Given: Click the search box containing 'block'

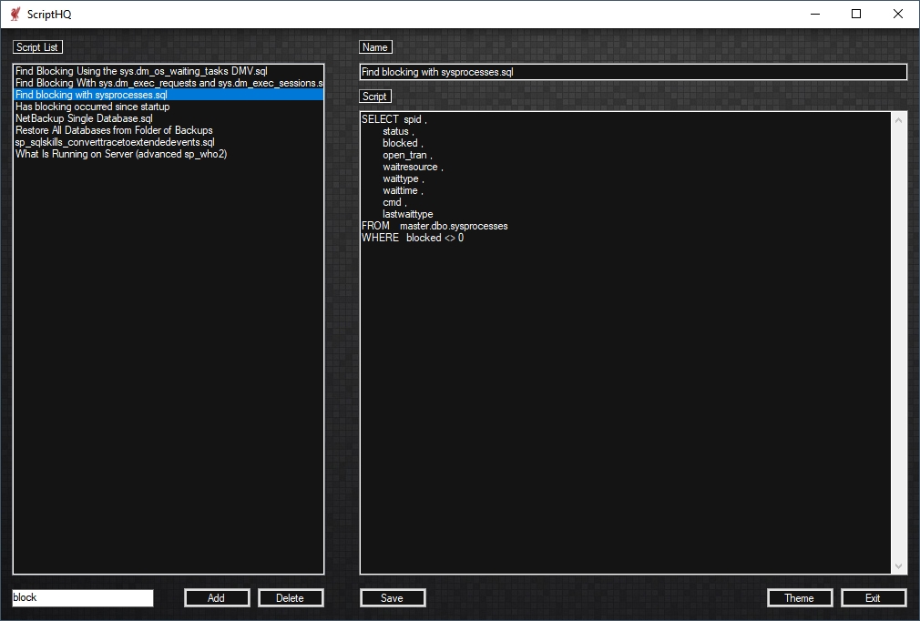Looking at the screenshot, I should [x=82, y=598].
